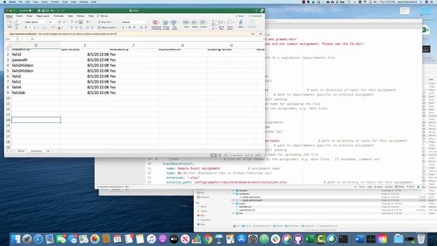Open the Trash in the dock

pos(421,239)
